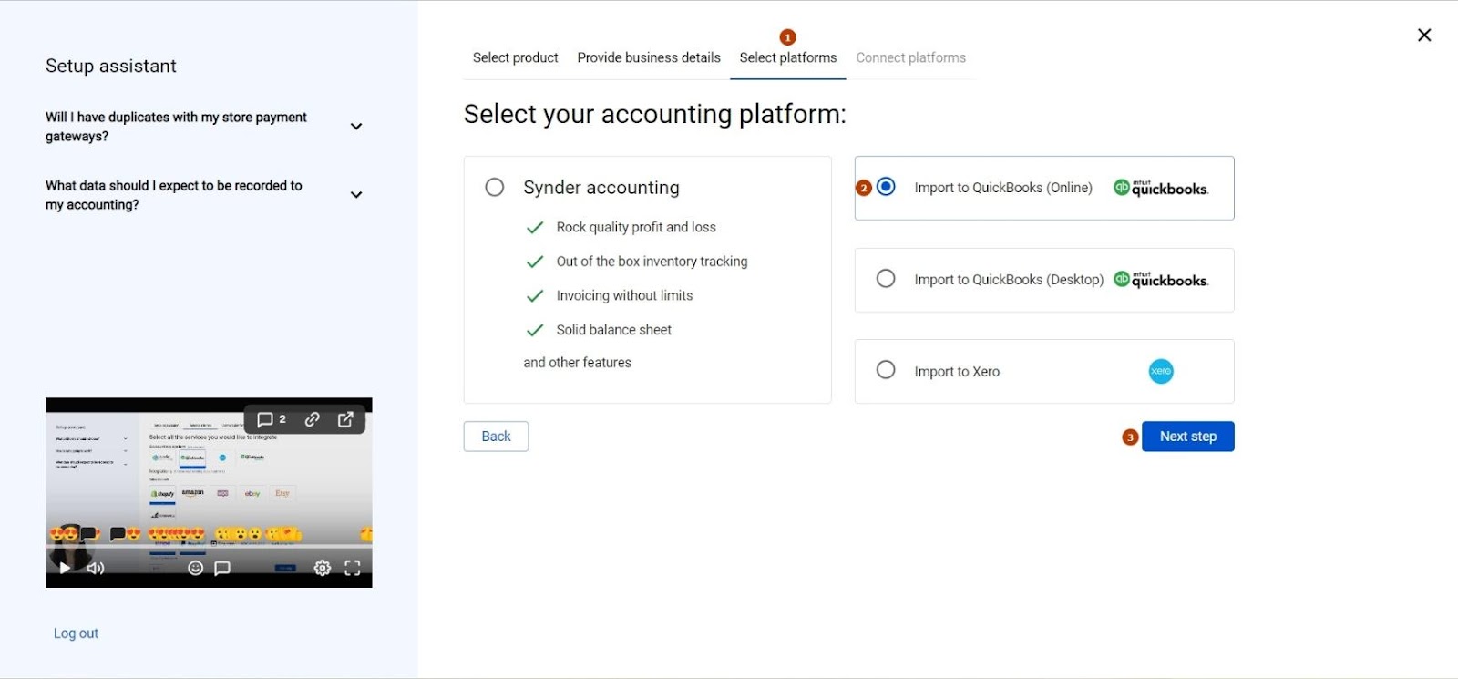Select Synder accounting radio button
The height and width of the screenshot is (679, 1458).
[x=495, y=187]
